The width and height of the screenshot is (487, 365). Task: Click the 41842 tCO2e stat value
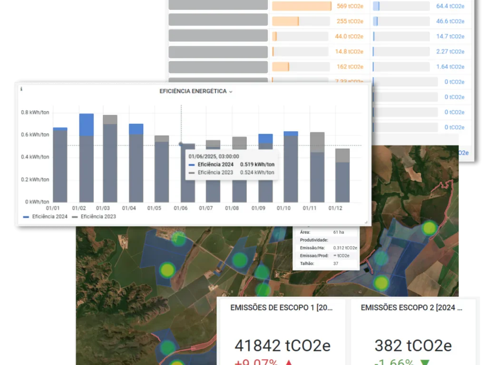click(x=282, y=346)
